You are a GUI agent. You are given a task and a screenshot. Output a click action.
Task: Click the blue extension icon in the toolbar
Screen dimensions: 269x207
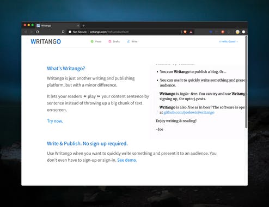tap(211, 32)
